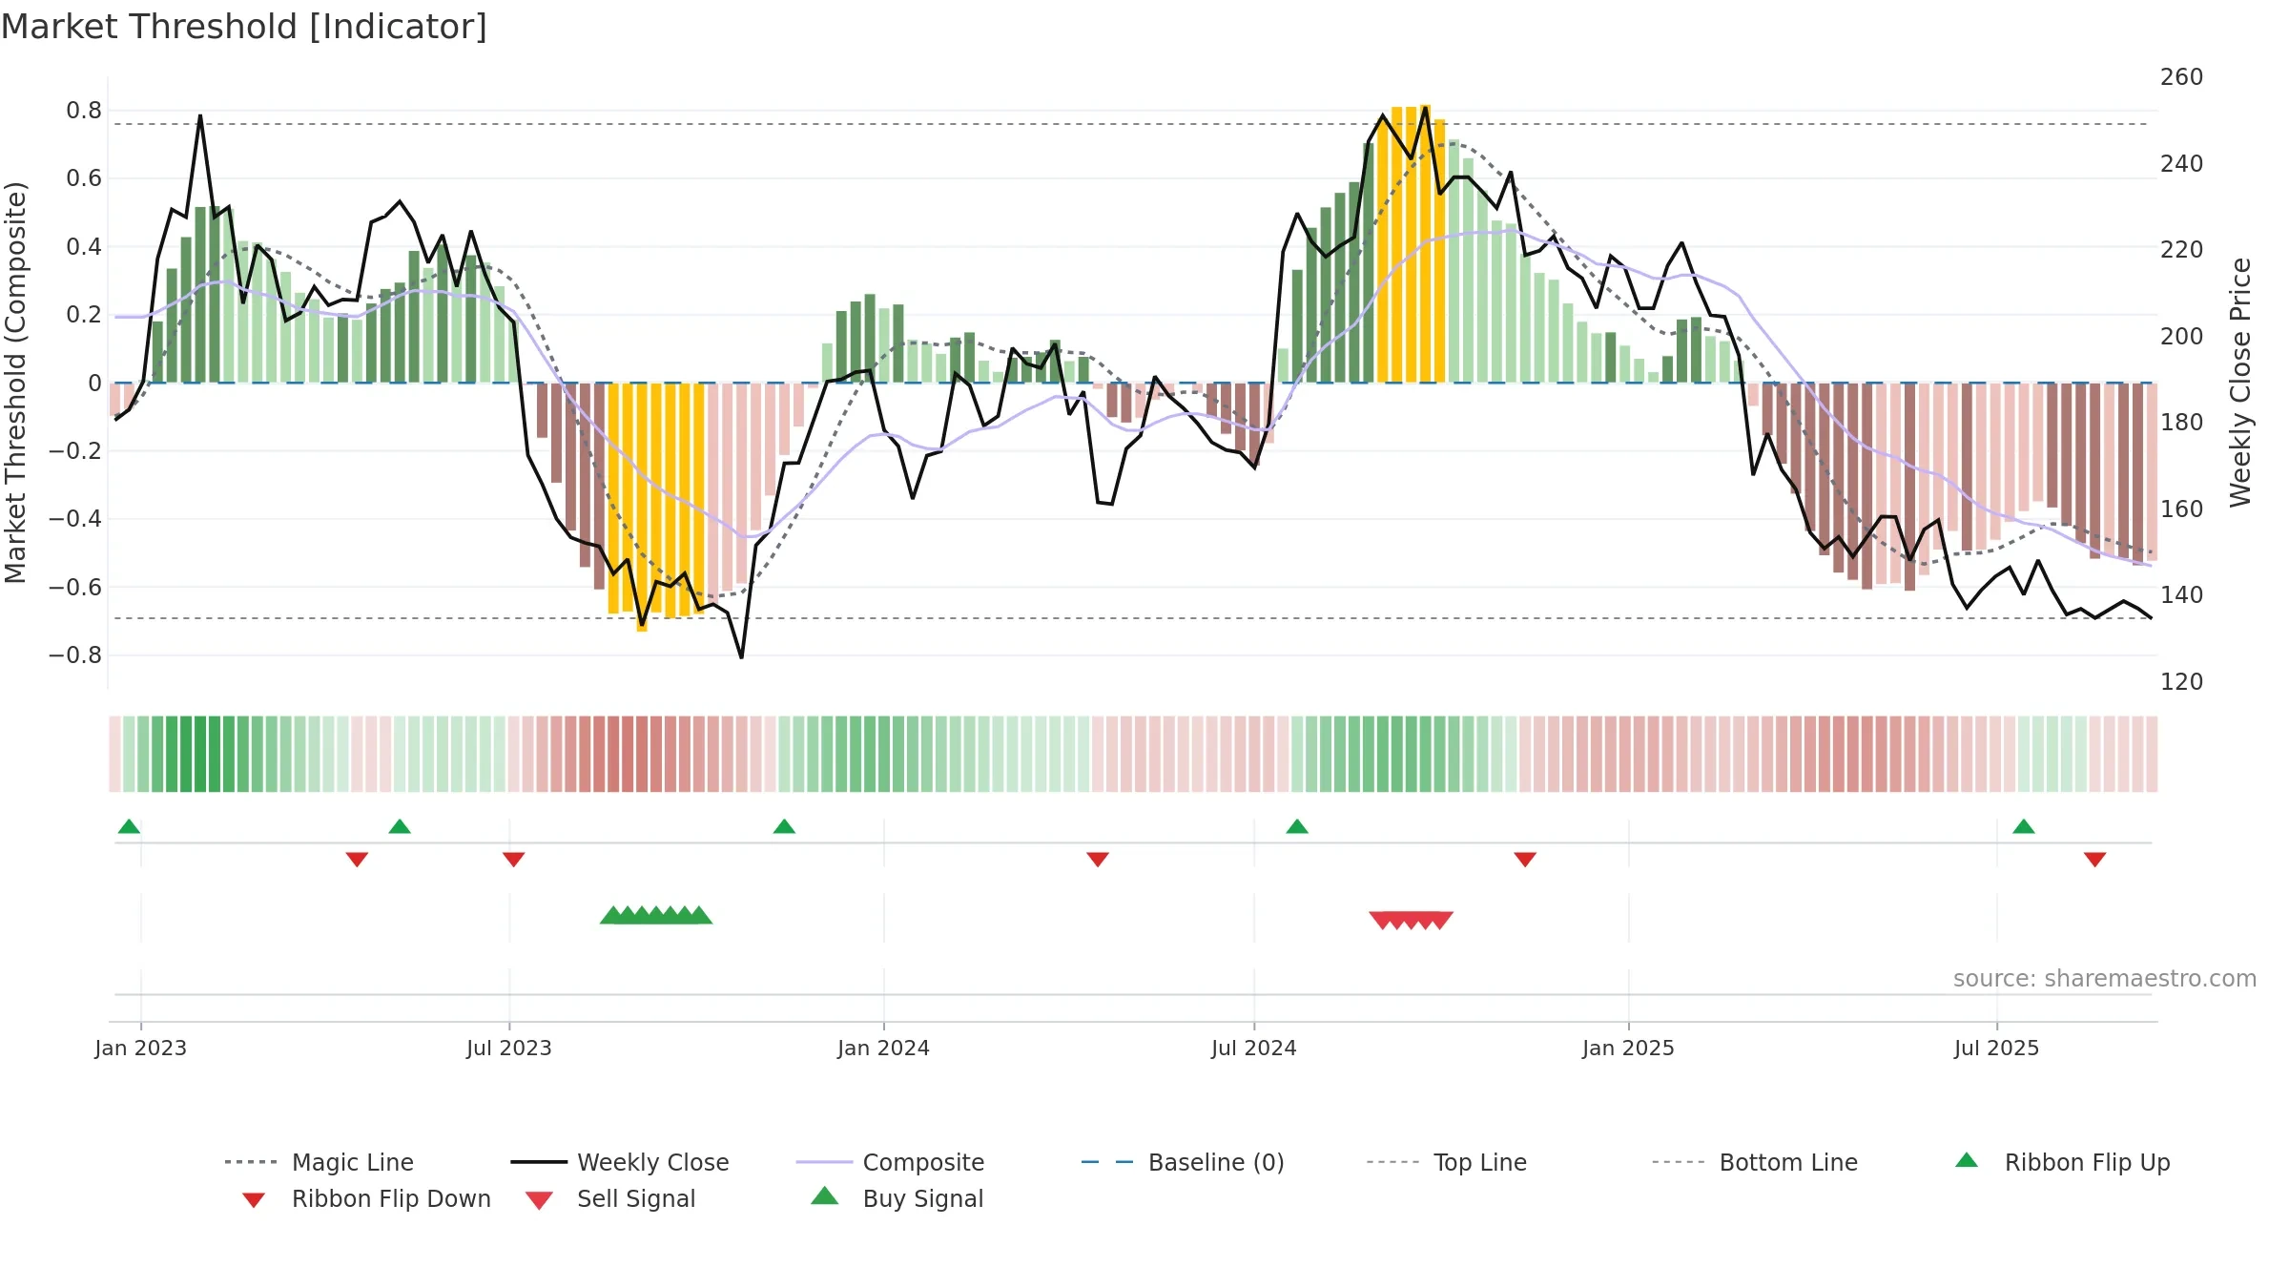Click the Jul 2023 x-axis label

click(x=509, y=1048)
